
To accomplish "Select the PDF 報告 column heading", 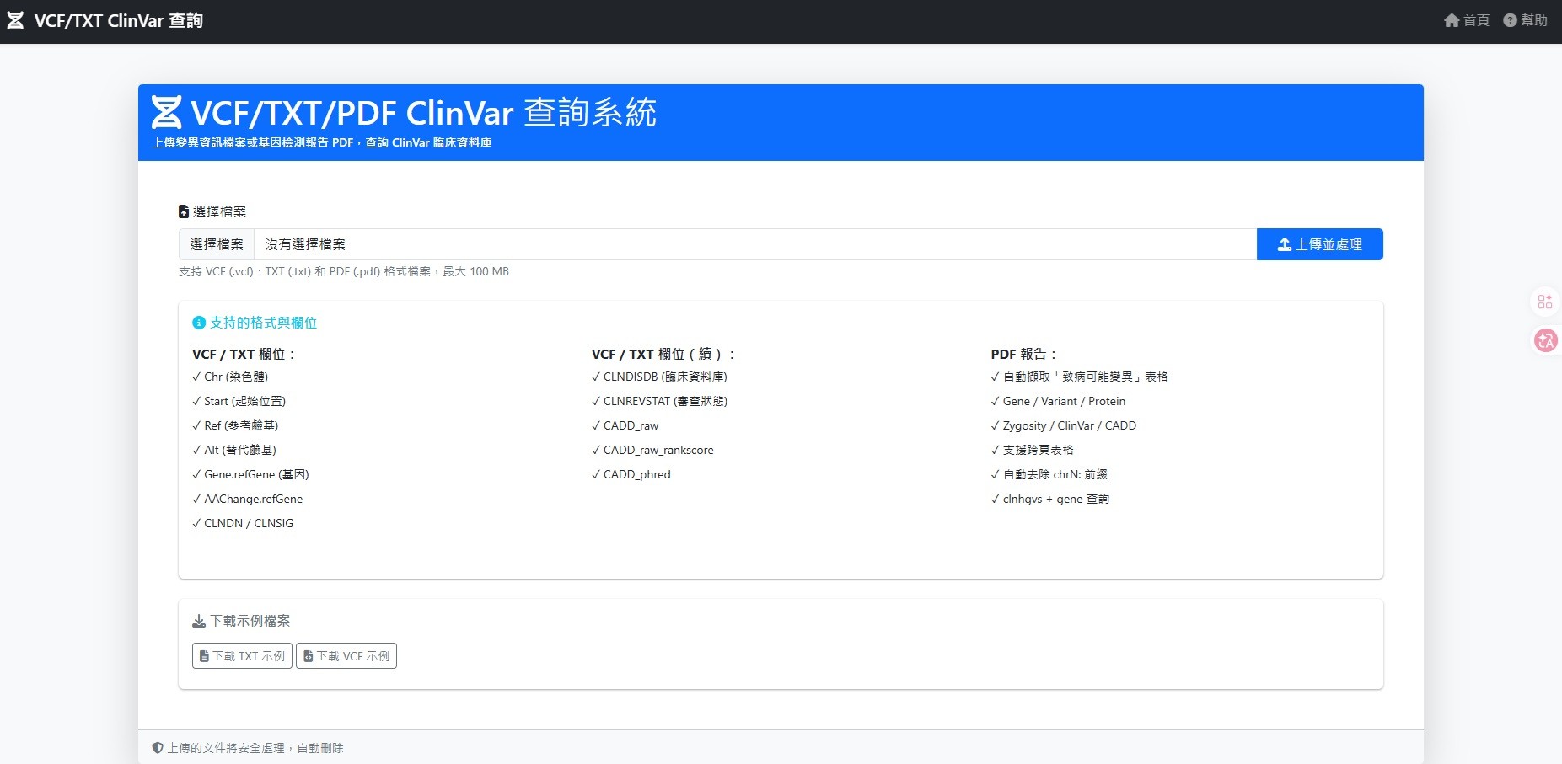I will click(1023, 354).
